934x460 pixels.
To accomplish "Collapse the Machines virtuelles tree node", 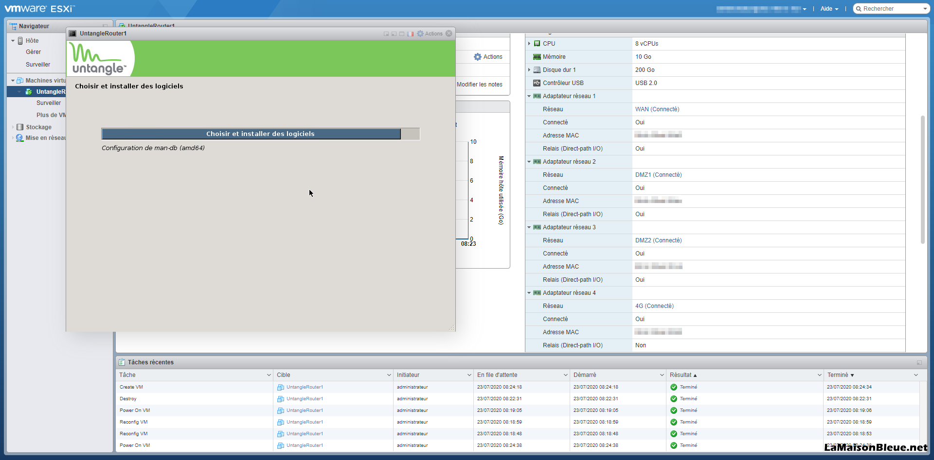I will click(x=13, y=81).
